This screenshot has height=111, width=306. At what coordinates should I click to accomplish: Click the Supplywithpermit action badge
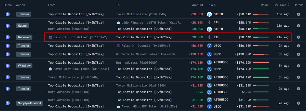coord(30,103)
